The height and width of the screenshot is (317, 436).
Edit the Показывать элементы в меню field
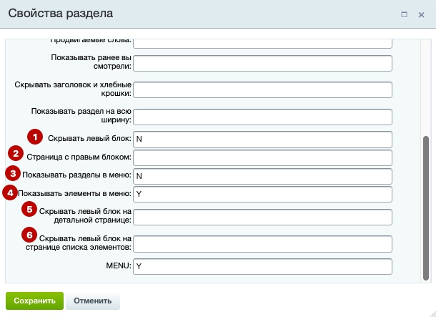point(262,194)
